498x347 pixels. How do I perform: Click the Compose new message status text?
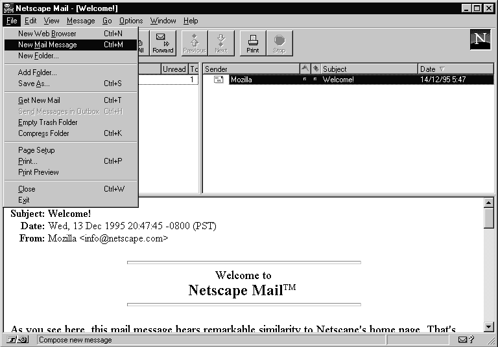pos(75,340)
